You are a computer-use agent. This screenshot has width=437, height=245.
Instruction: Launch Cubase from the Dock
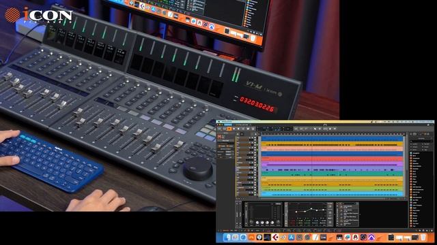(275, 238)
